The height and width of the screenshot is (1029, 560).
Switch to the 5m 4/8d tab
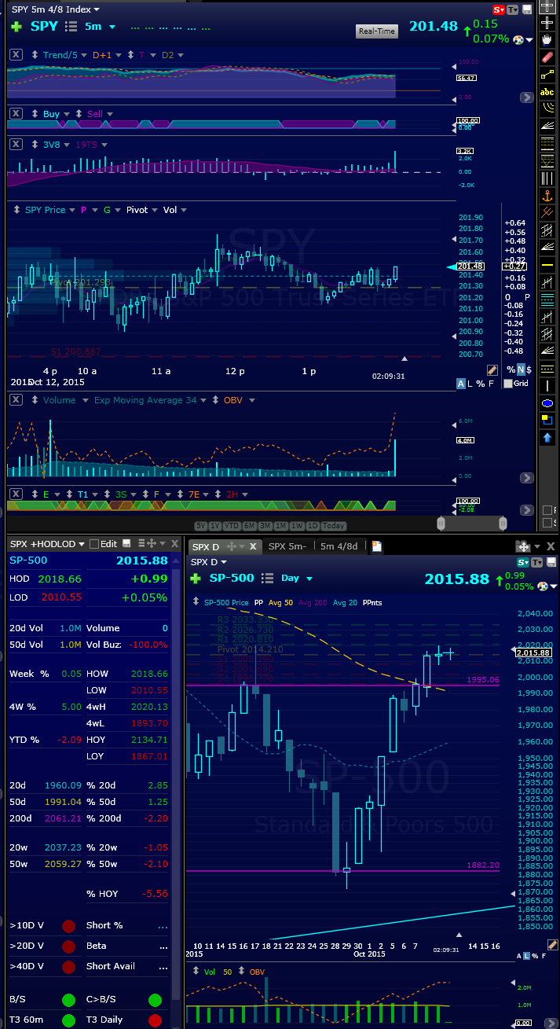pos(339,545)
